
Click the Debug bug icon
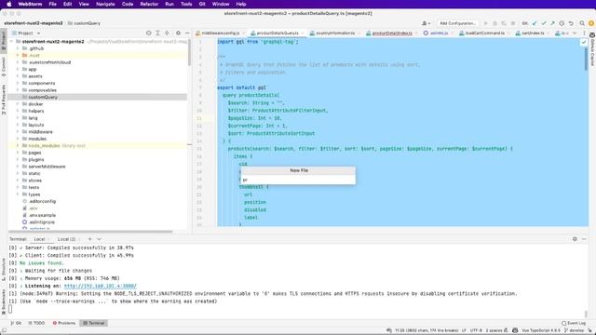coord(494,23)
